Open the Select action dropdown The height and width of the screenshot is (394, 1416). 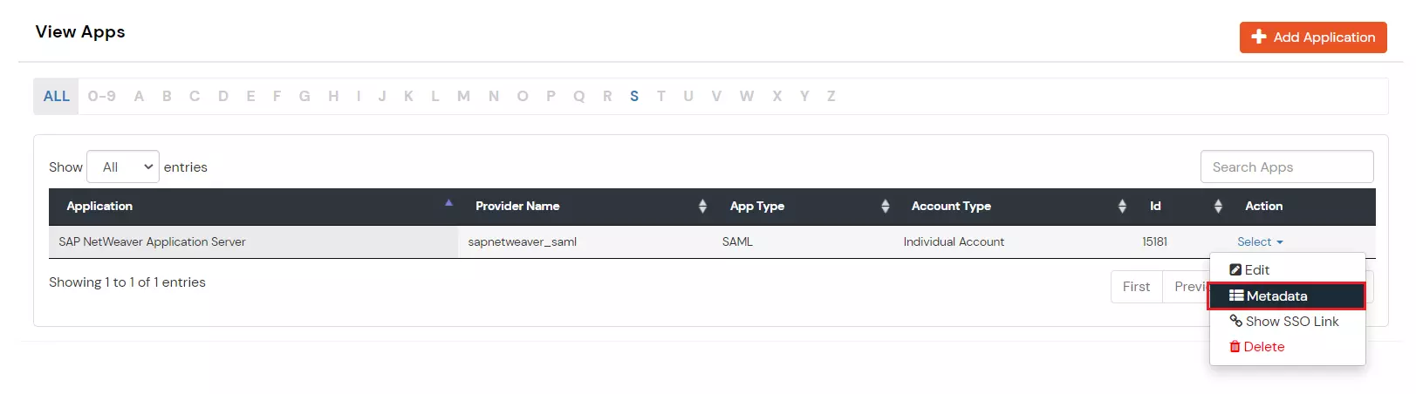coord(1260,241)
